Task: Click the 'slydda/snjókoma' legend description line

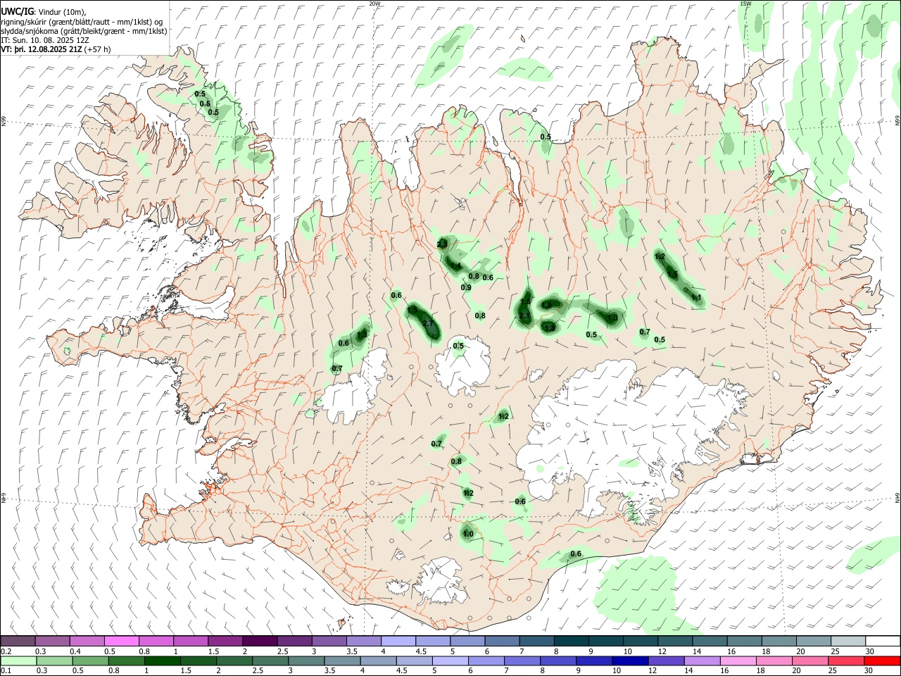Action: pos(84,31)
